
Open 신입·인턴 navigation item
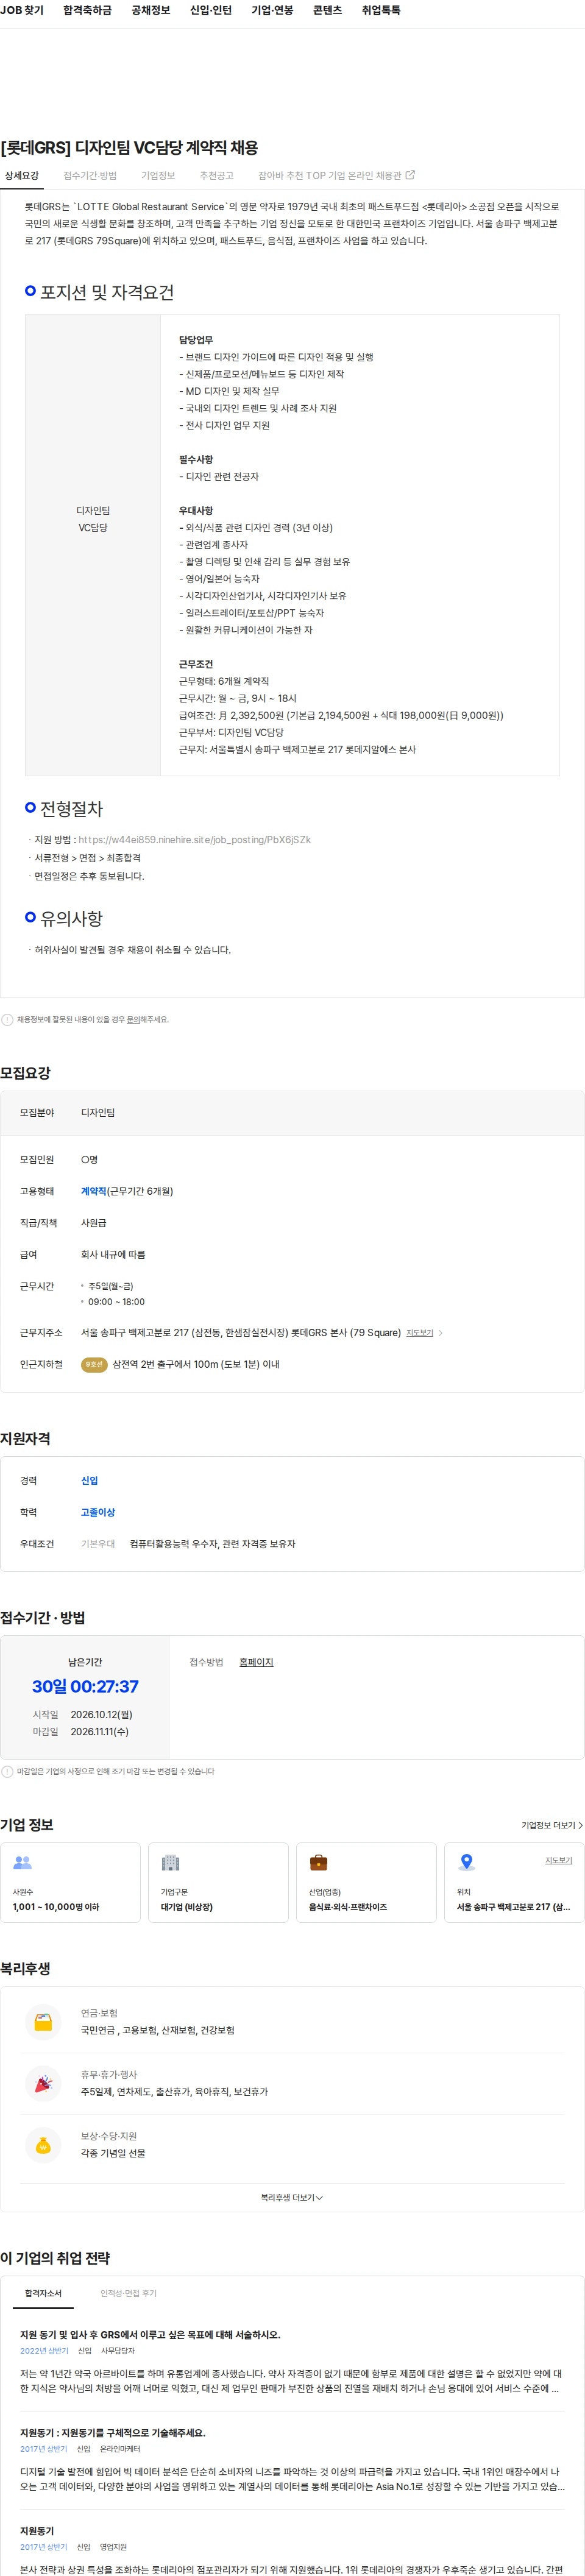click(x=210, y=10)
